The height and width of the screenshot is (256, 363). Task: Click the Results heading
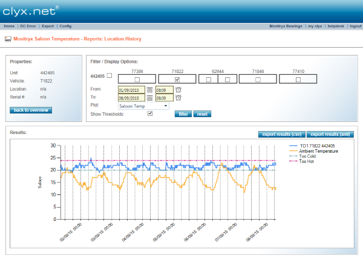pyautogui.click(x=18, y=132)
